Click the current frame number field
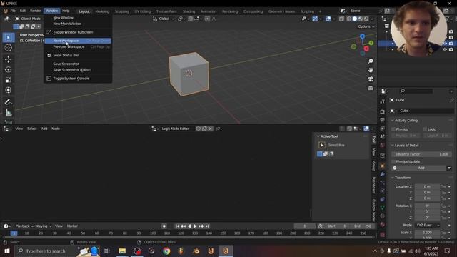Image resolution: width=457 pixels, height=257 pixels. coord(305,226)
